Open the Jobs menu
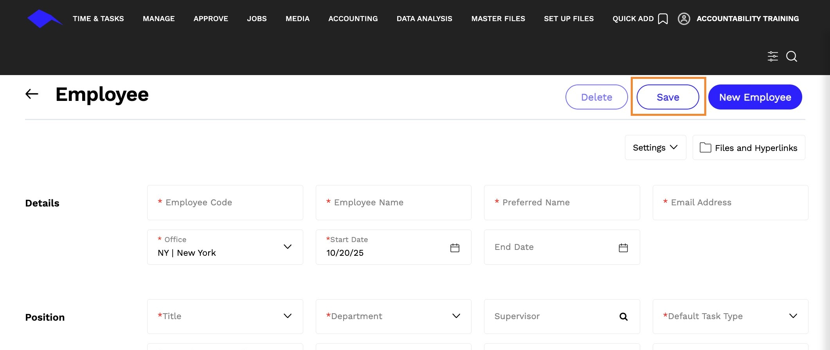This screenshot has width=830, height=350. coord(257,19)
